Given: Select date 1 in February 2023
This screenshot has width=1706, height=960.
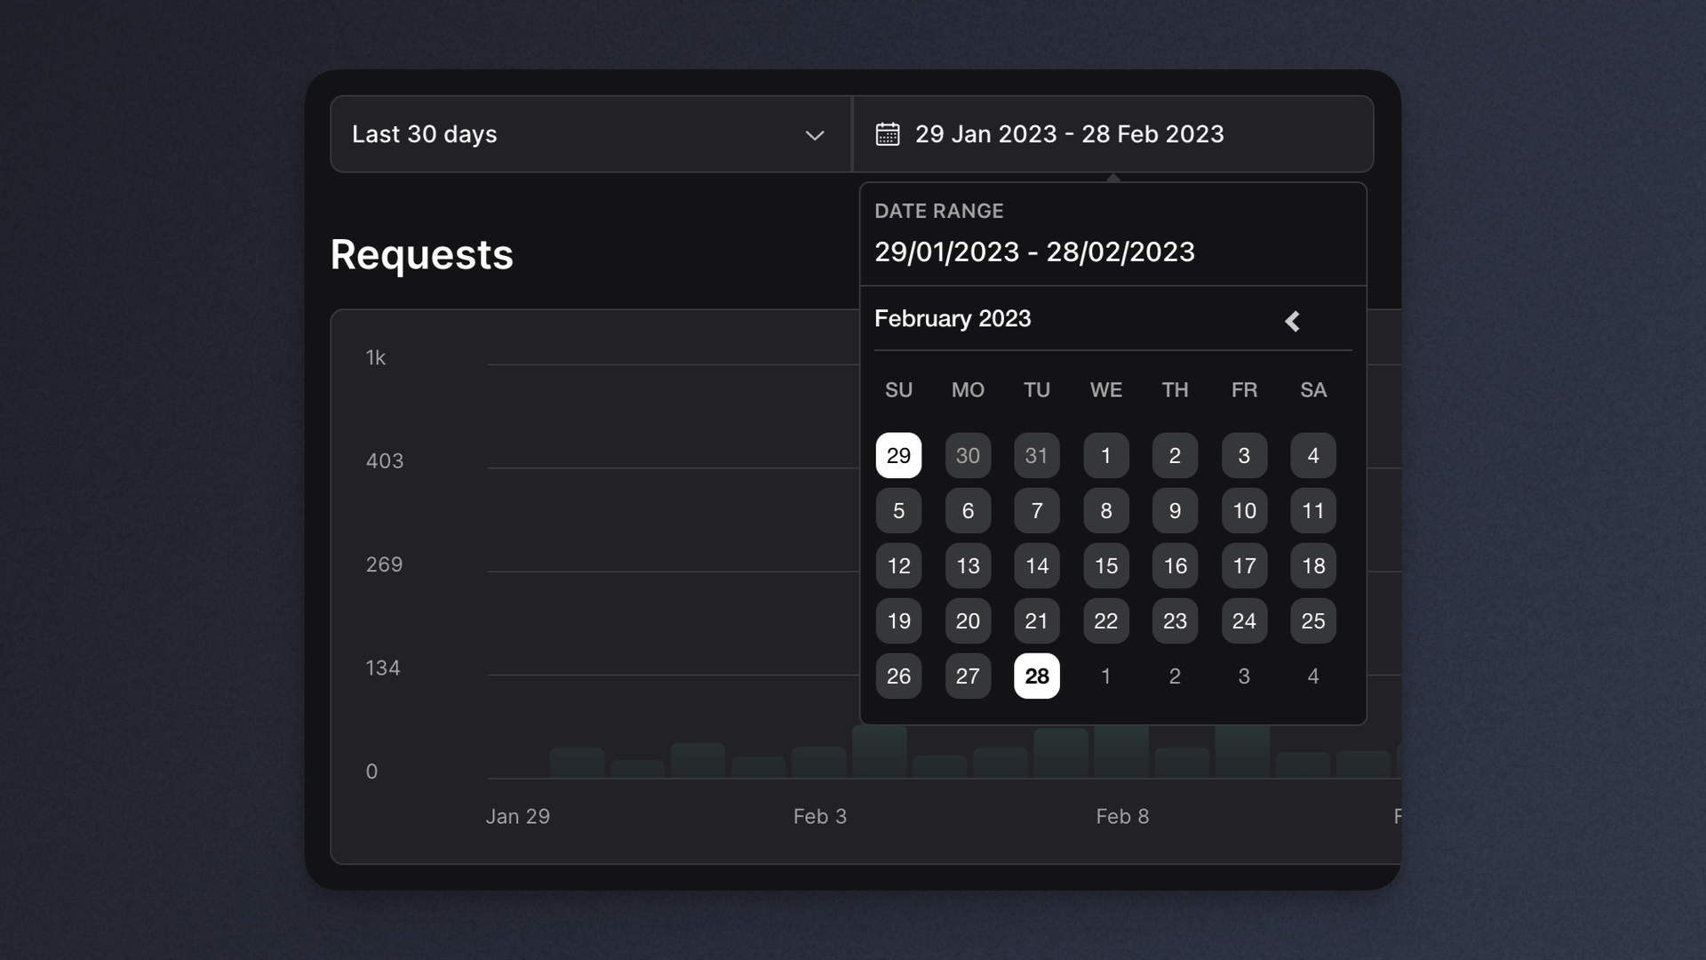Looking at the screenshot, I should point(1106,455).
